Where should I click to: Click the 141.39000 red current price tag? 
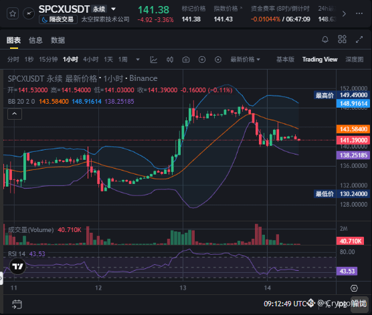point(353,140)
